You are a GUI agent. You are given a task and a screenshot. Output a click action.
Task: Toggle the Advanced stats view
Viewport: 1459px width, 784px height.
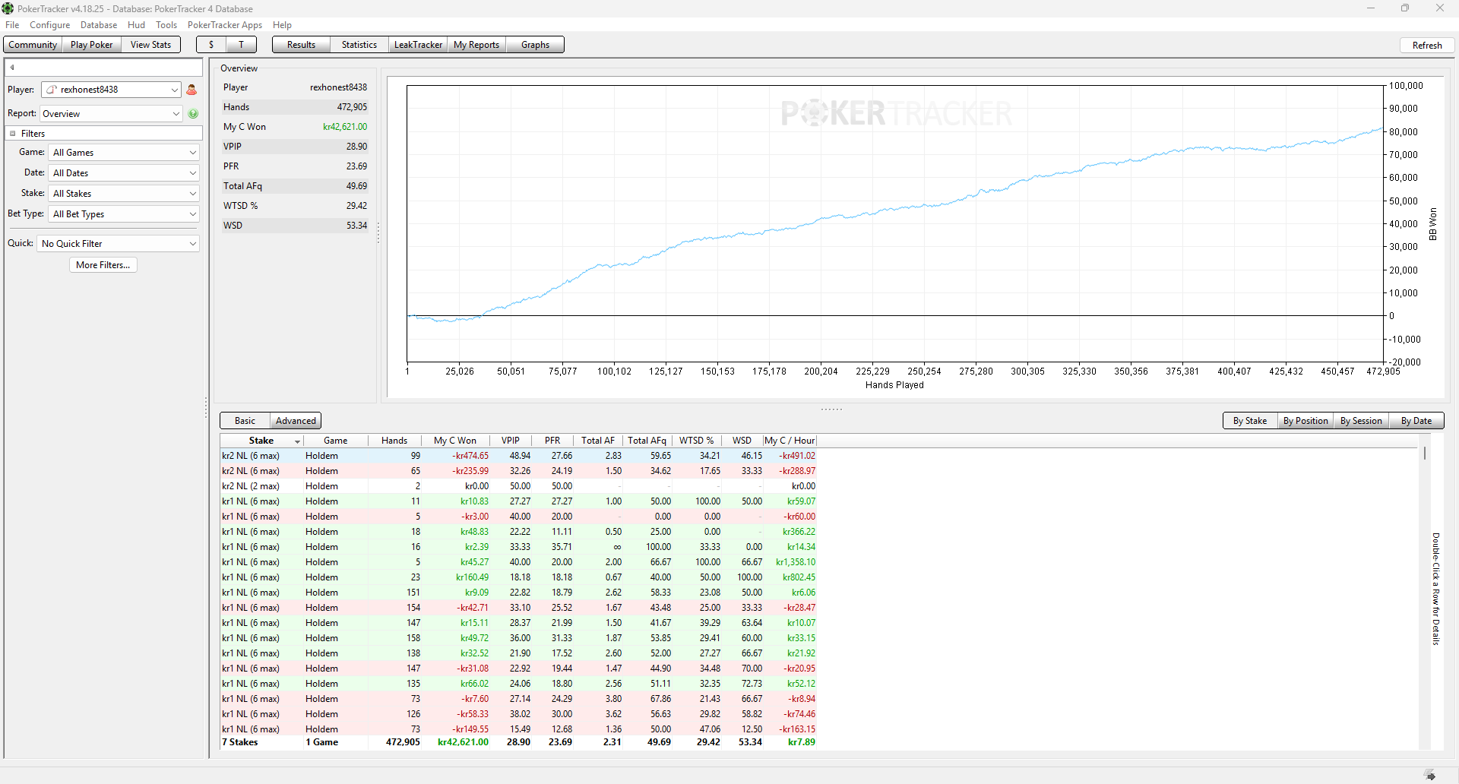click(296, 421)
